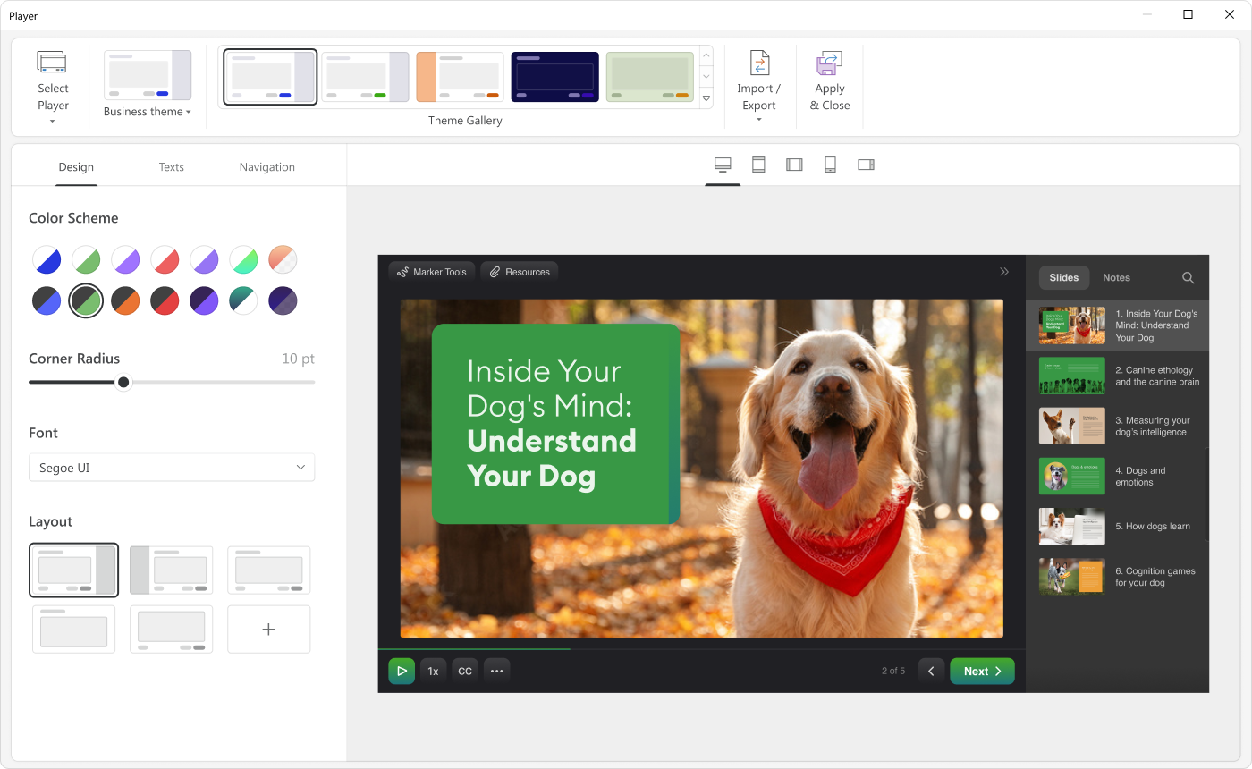Click the green Next button
The height and width of the screenshot is (769, 1252).
pos(982,671)
